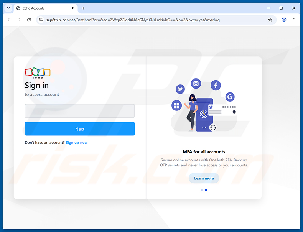Image resolution: width=303 pixels, height=232 pixels.
Task: Click the Facebook icon in the illustration
Action: point(216,85)
